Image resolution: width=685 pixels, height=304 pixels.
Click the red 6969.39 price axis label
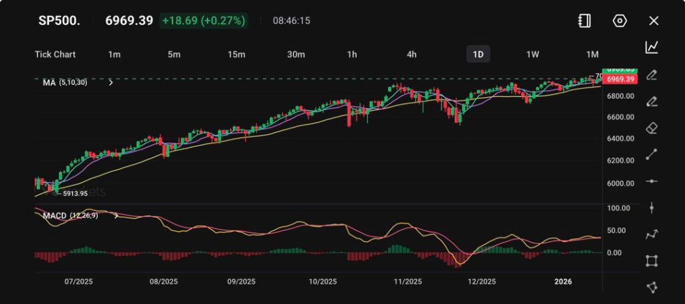point(620,80)
